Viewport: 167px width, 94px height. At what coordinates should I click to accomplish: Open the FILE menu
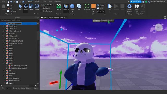pos(3,2)
